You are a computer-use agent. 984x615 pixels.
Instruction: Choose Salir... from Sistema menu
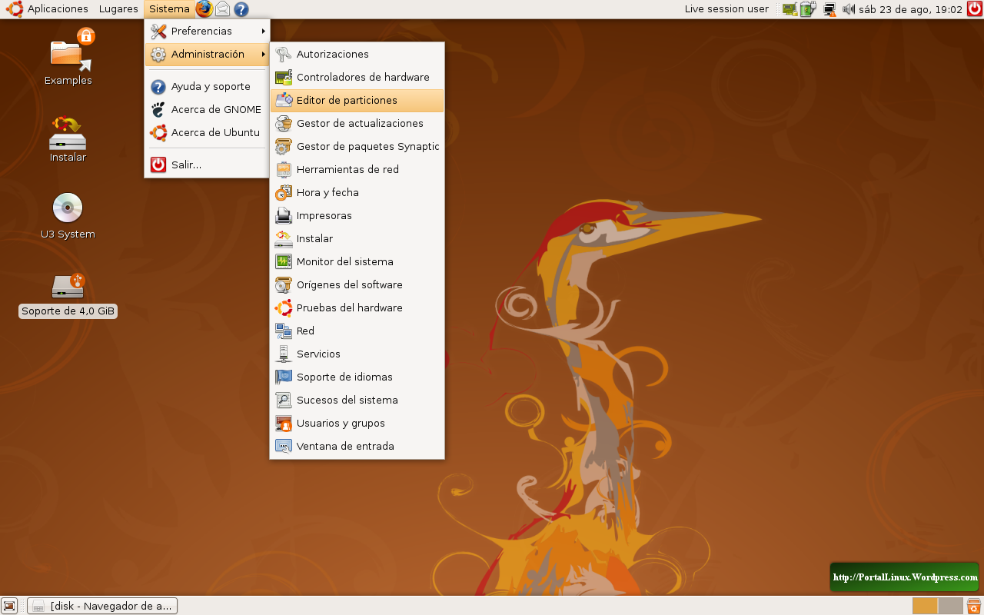[208, 165]
